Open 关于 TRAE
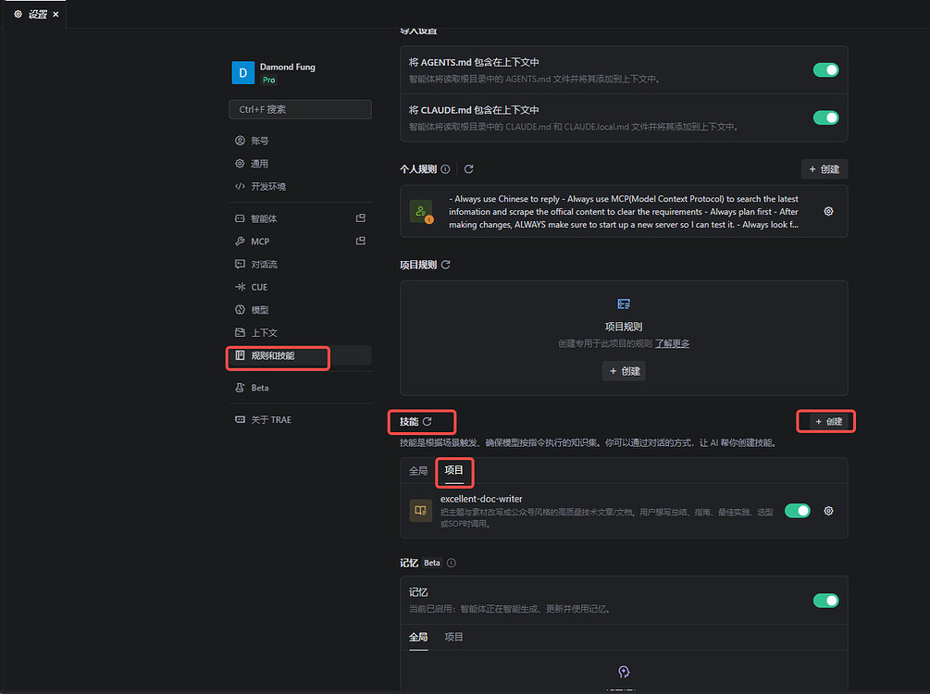 [x=300, y=419]
